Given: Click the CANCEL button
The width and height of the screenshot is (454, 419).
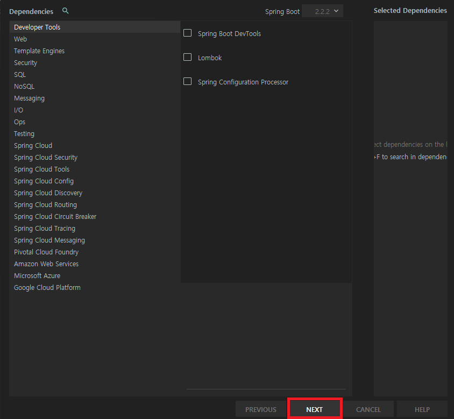Looking at the screenshot, I should point(368,409).
